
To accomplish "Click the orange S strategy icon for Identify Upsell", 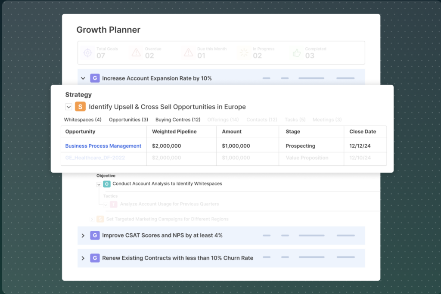I will pyautogui.click(x=80, y=106).
